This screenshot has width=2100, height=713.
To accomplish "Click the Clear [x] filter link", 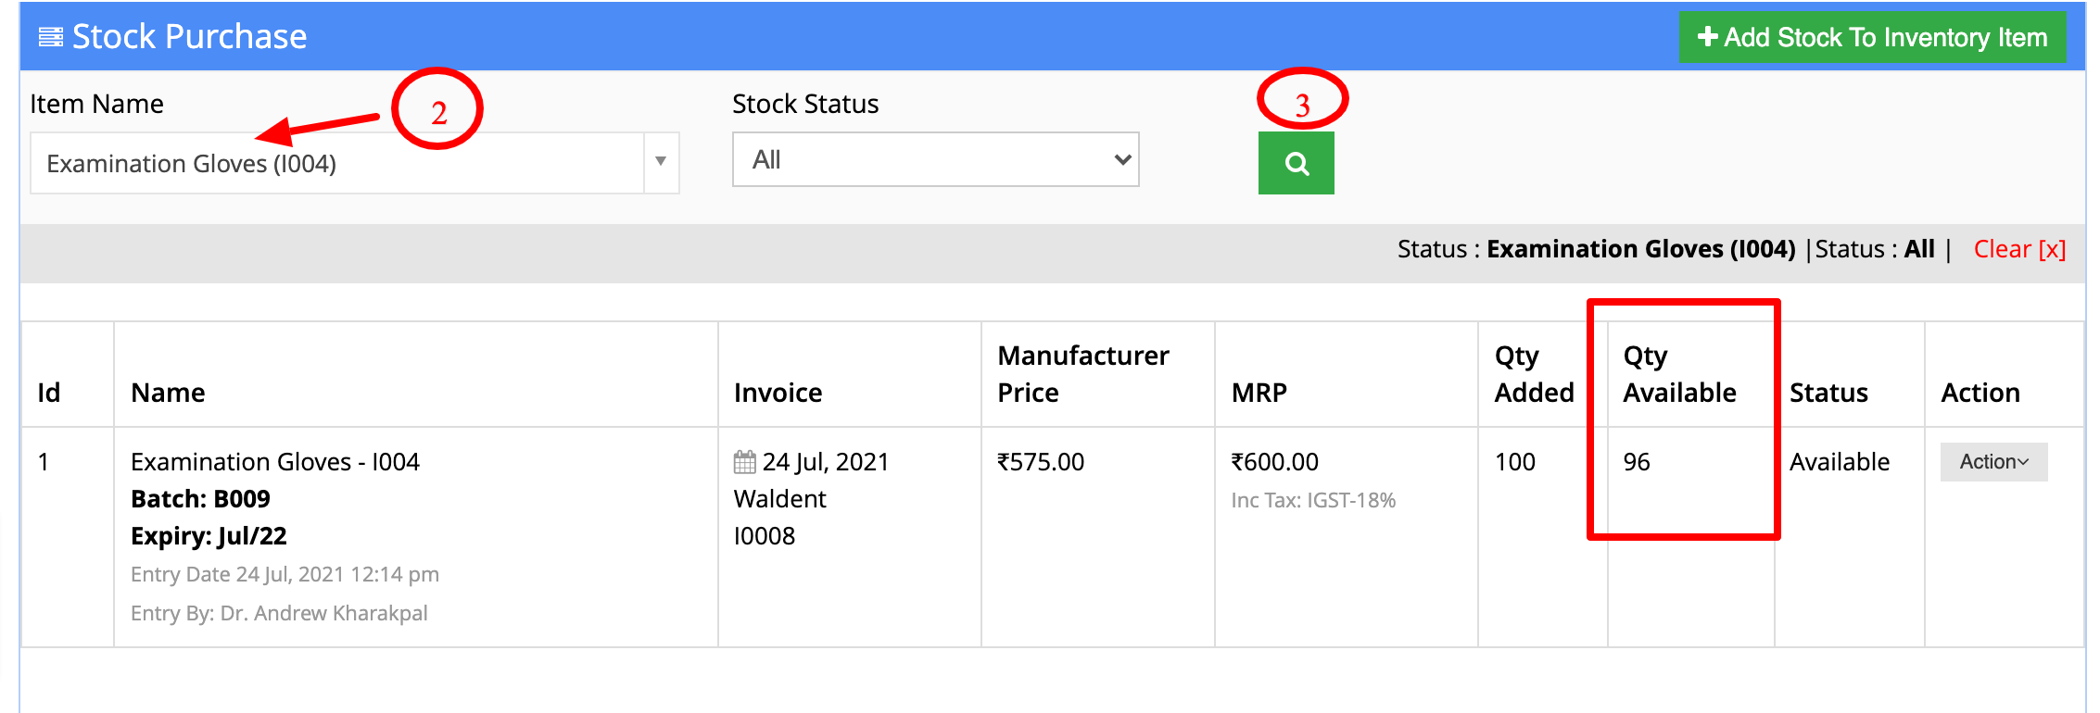I will 2019,249.
